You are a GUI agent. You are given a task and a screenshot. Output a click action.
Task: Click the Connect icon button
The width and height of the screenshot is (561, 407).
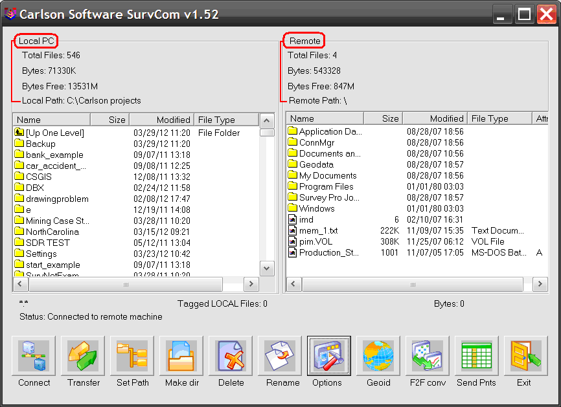[34, 355]
